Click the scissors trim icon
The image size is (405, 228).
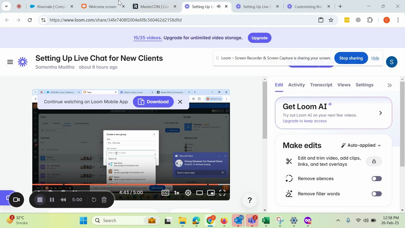(x=289, y=161)
